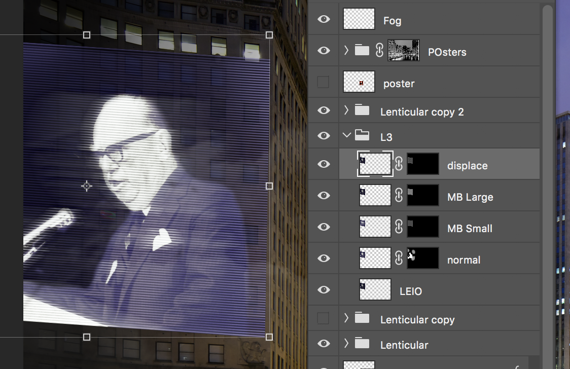
Task: Hide the displace layer
Action: click(324, 164)
